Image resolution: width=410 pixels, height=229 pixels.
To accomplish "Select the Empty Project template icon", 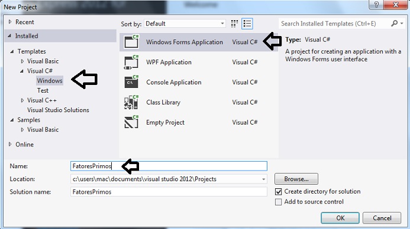I will click(131, 122).
